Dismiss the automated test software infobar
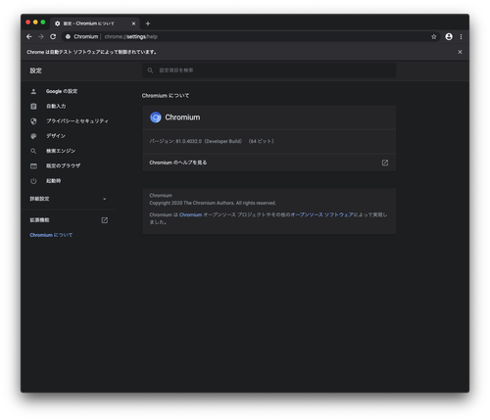Image resolution: width=490 pixels, height=420 pixels. (x=460, y=52)
